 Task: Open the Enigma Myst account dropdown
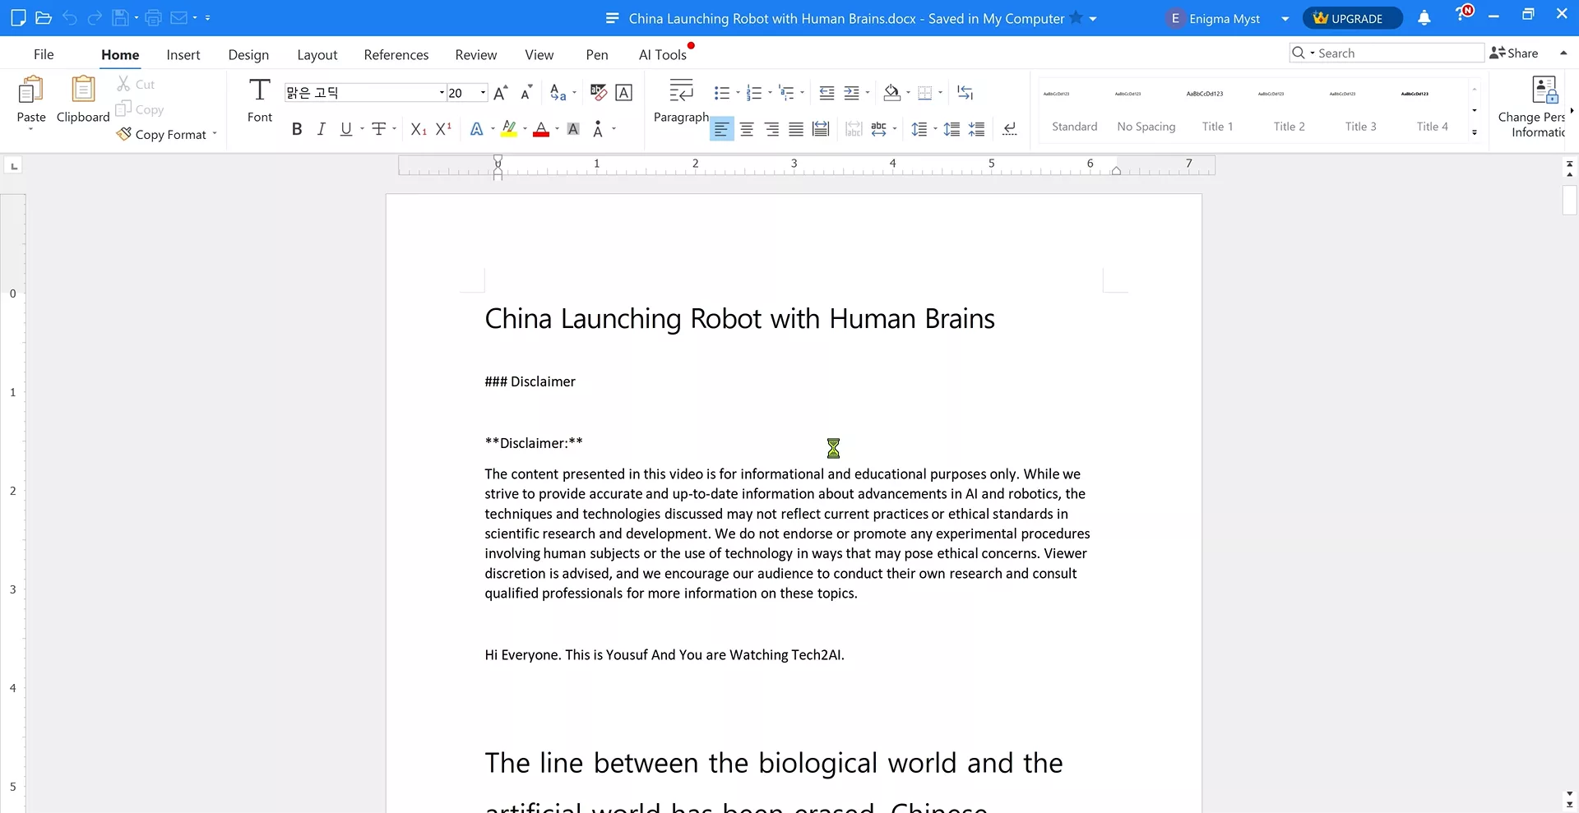click(x=1285, y=19)
